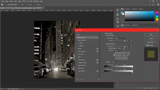The image size is (160, 90).
Task: Click OK in Layer Style dialog
Action: [151, 35]
